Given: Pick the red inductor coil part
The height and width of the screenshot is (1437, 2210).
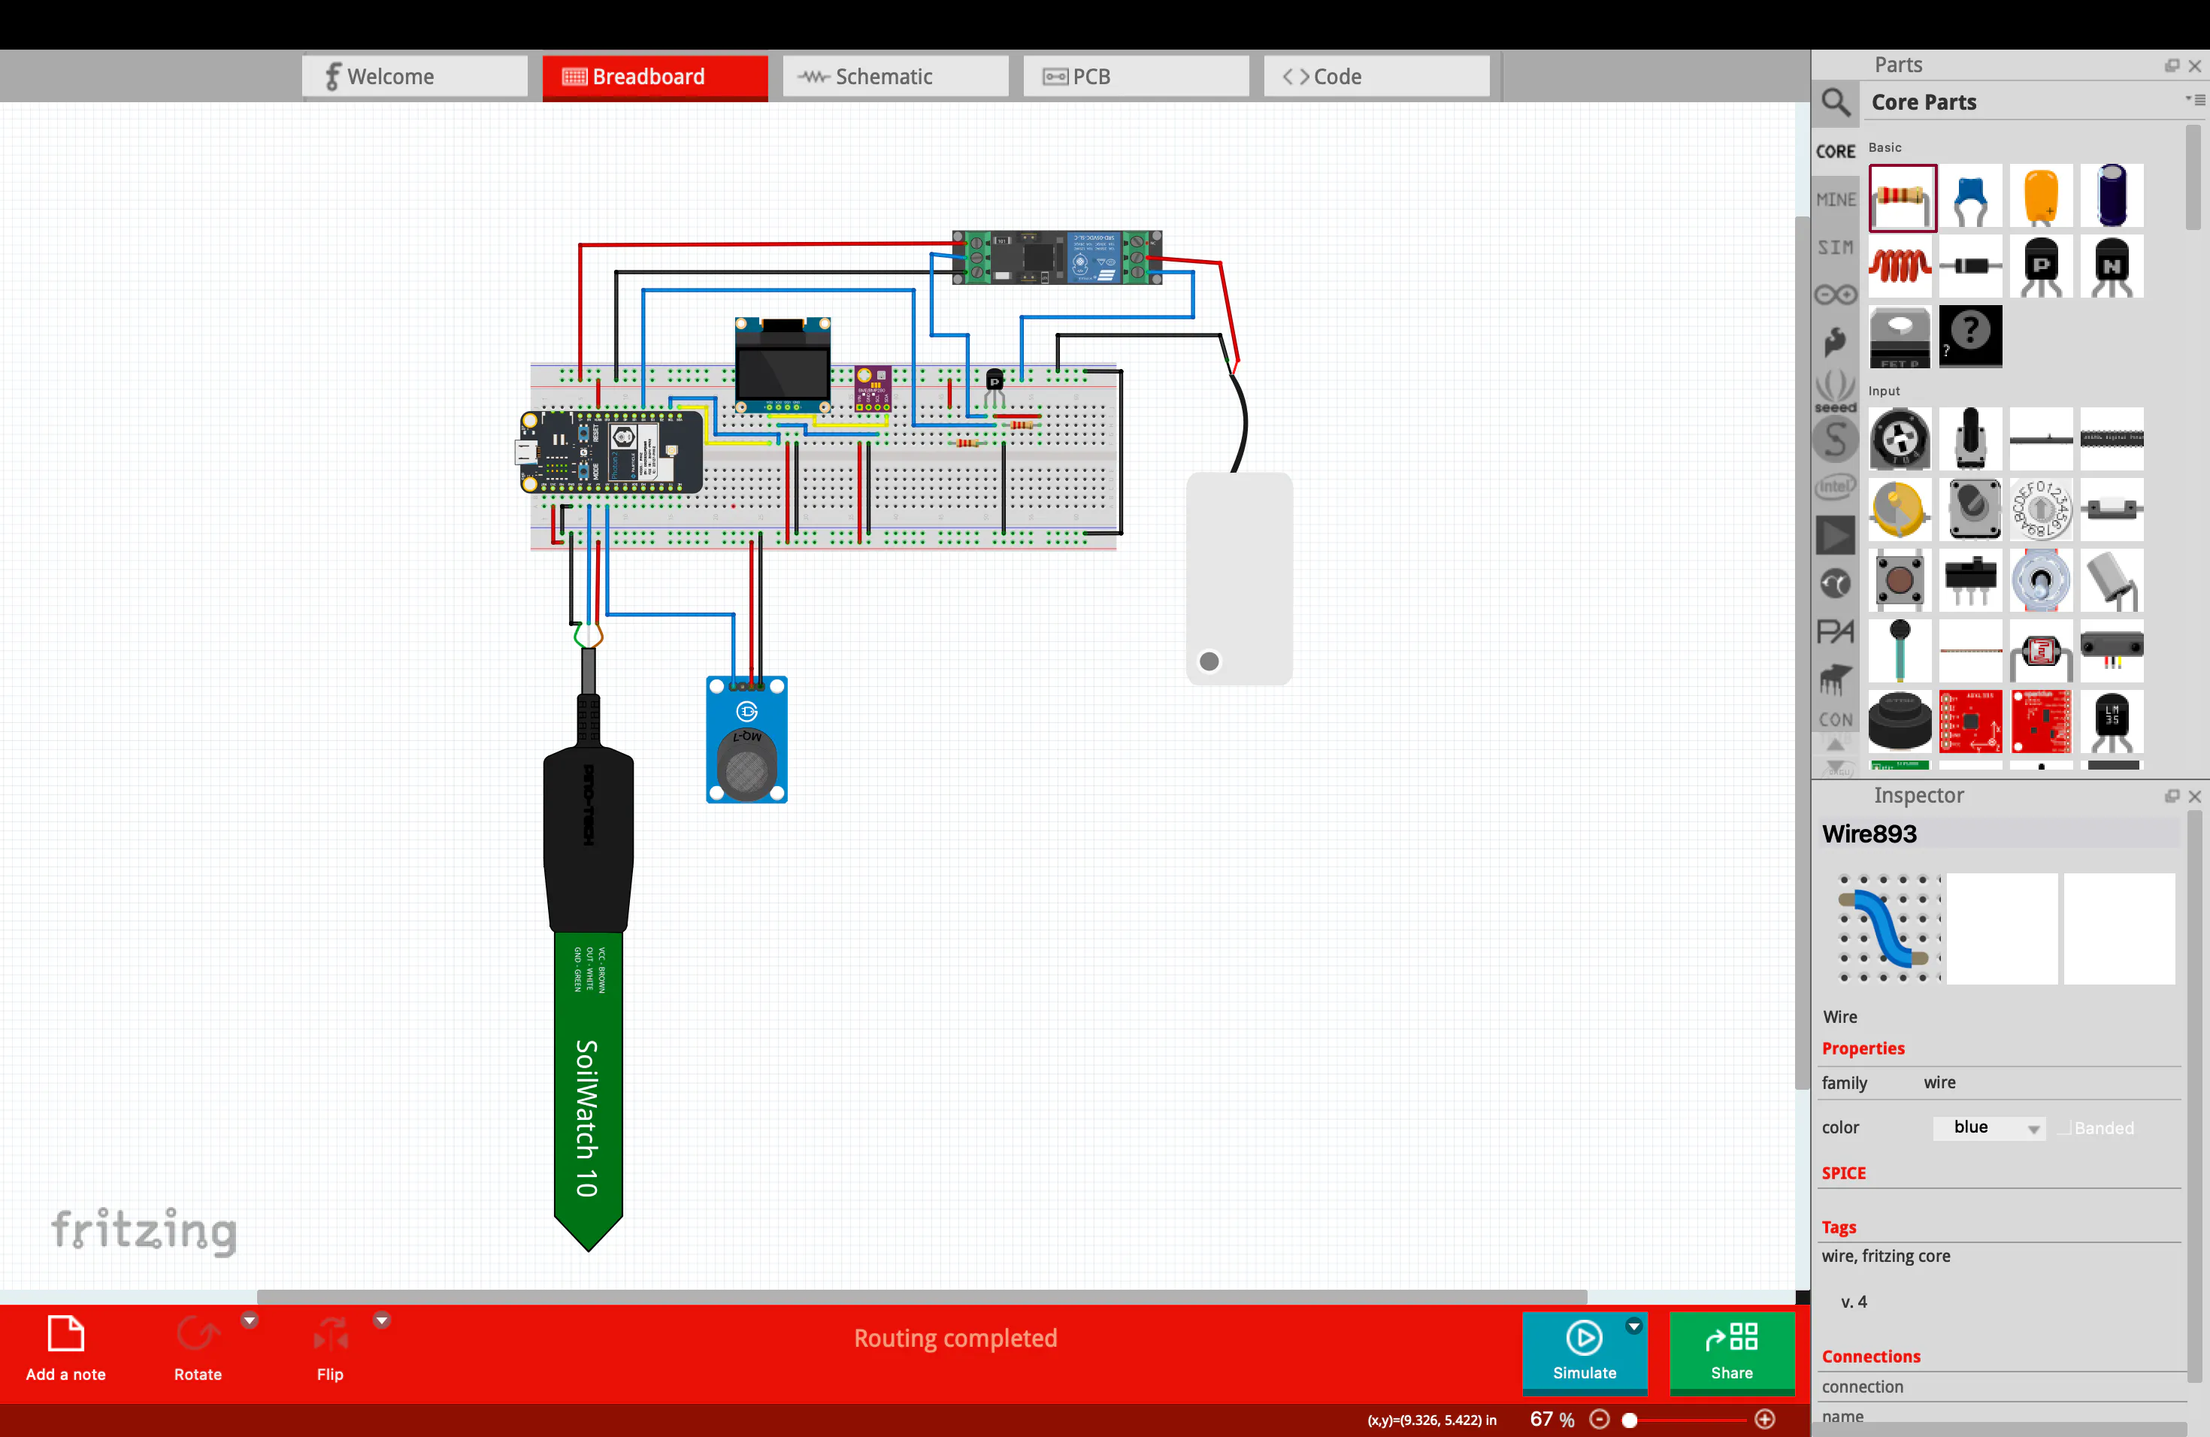Looking at the screenshot, I should (x=1900, y=266).
